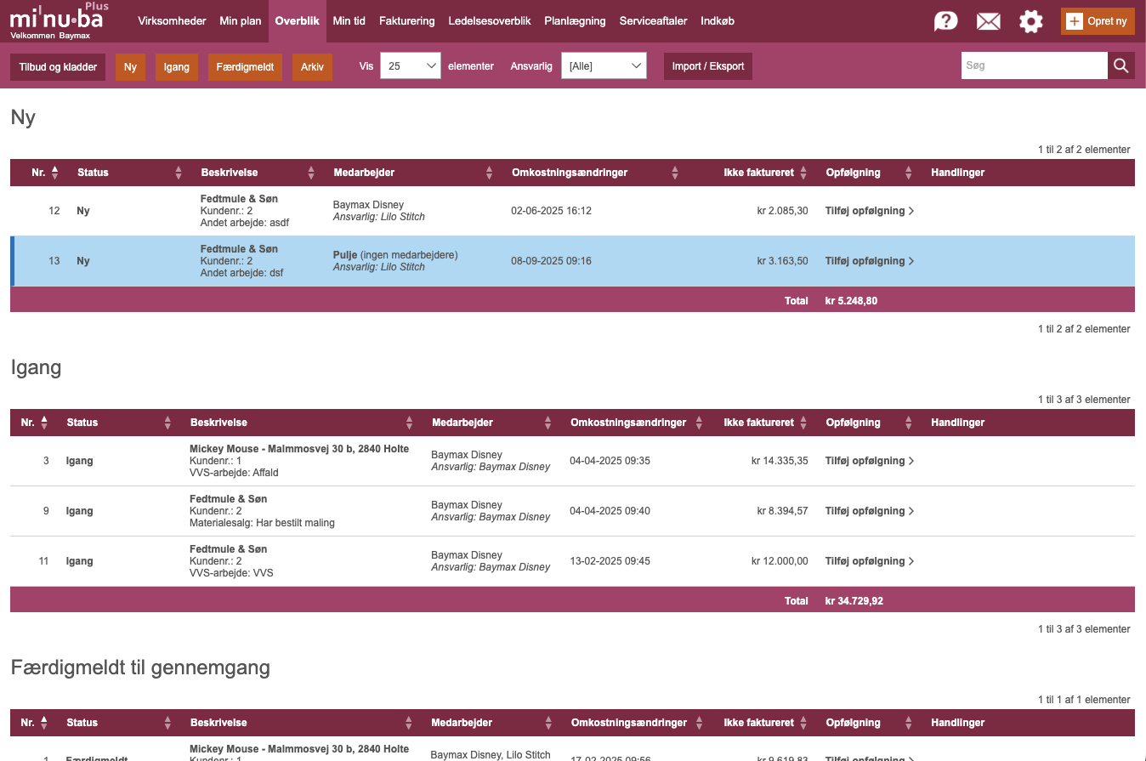Open the settings gear icon

[1030, 21]
